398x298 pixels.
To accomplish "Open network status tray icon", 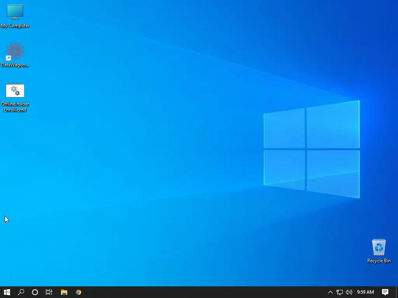I will point(340,292).
